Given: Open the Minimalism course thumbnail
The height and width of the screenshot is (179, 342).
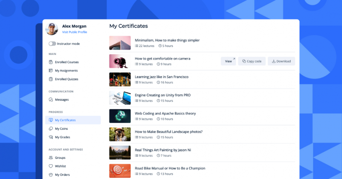Looking at the screenshot, I should 120,43.
